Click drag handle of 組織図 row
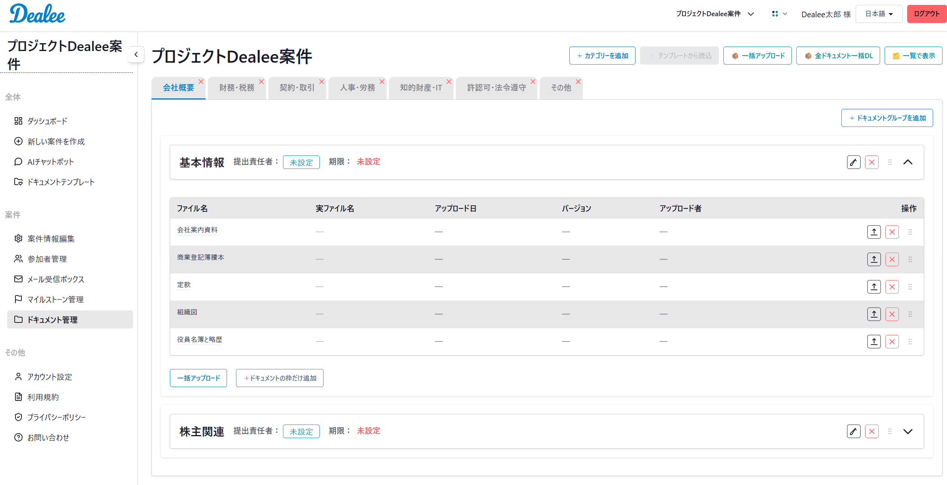Image resolution: width=947 pixels, height=485 pixels. pyautogui.click(x=910, y=314)
